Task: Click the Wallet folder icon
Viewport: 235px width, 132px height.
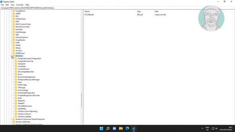Action: click(14, 45)
